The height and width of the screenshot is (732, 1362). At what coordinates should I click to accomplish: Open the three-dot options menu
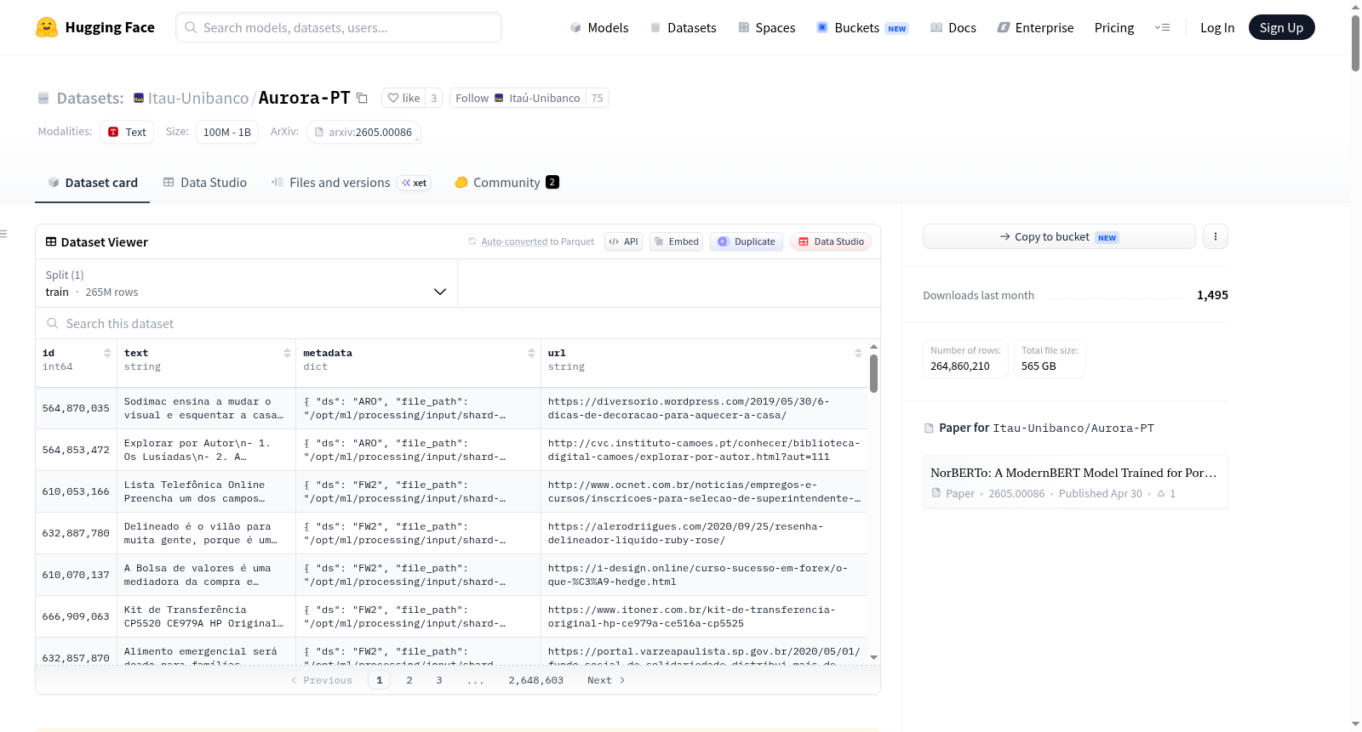coord(1216,236)
